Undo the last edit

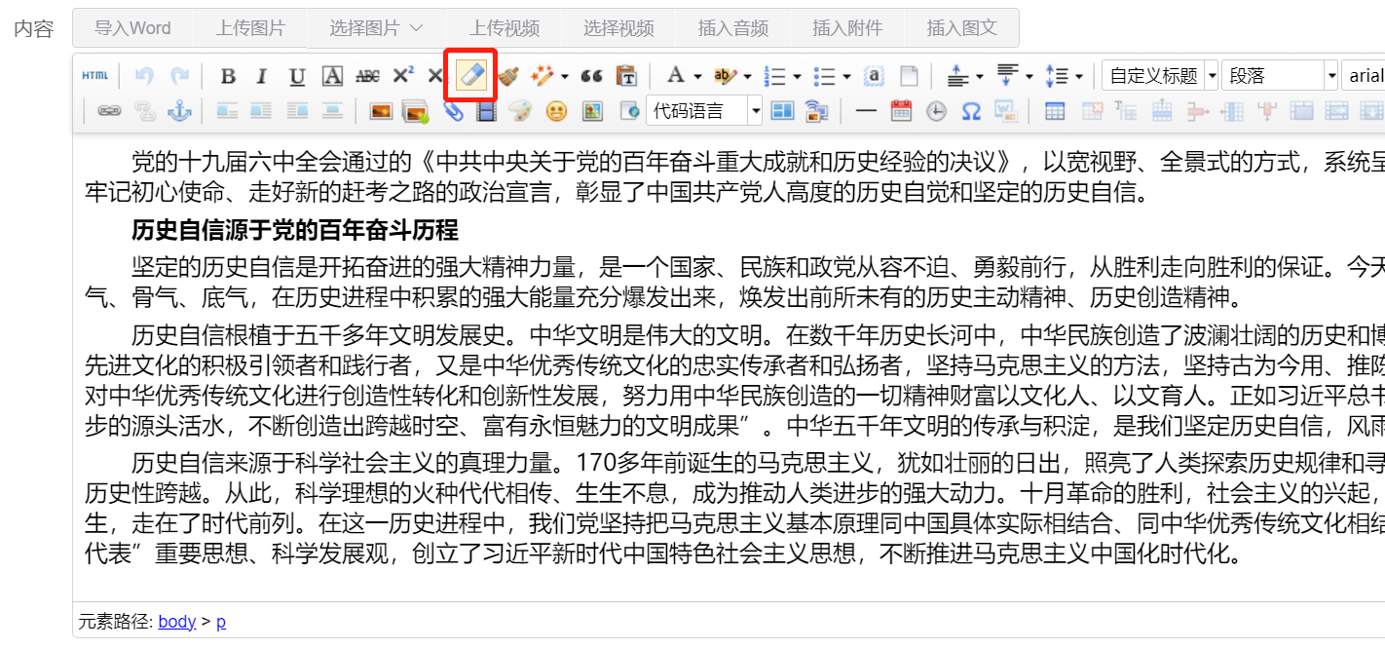(x=144, y=75)
